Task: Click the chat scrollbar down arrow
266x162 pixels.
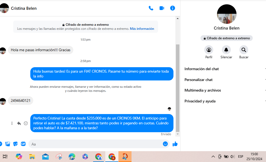Action: [x=178, y=134]
